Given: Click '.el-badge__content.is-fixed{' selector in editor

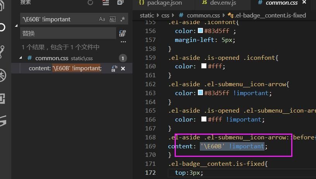Looking at the screenshot, I should pos(218,164).
